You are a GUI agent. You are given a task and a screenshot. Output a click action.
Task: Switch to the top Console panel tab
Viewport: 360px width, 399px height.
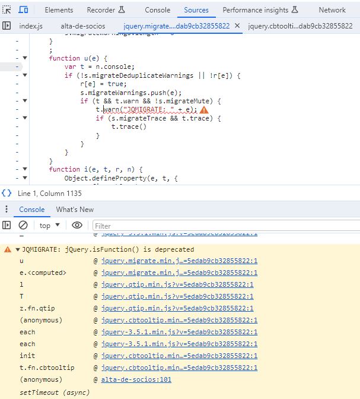click(157, 10)
